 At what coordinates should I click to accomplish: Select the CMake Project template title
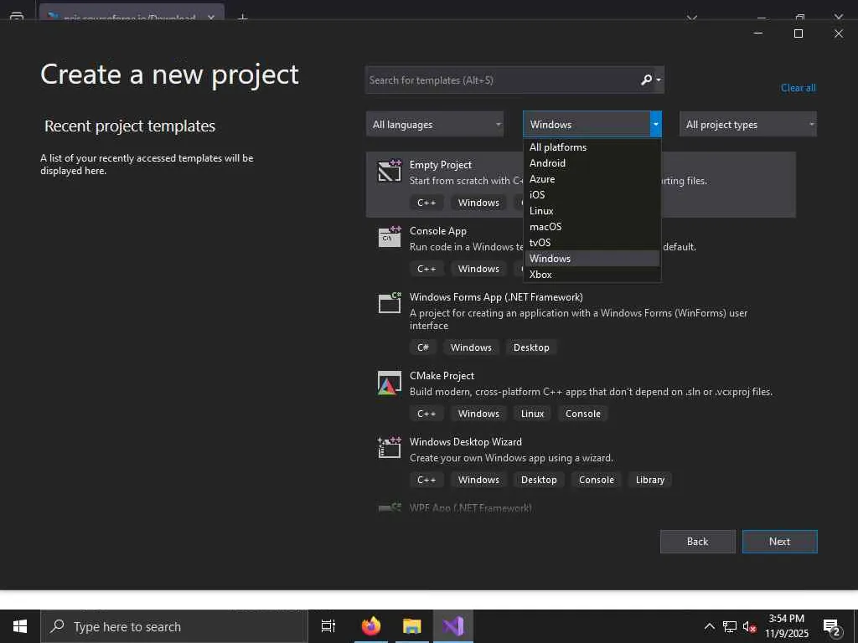[442, 376]
